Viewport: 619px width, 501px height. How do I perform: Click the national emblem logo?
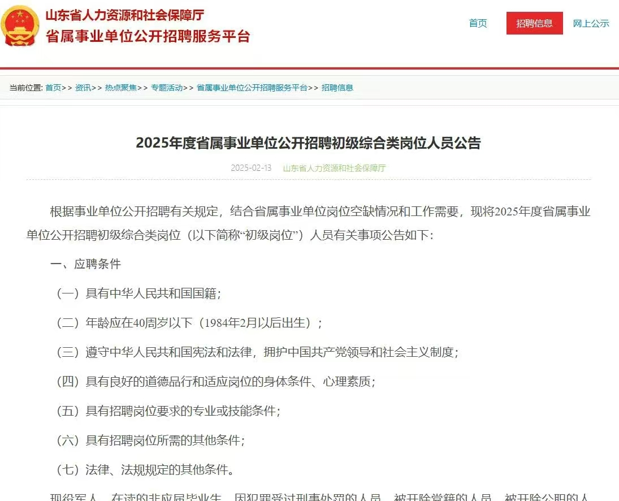pos(20,25)
